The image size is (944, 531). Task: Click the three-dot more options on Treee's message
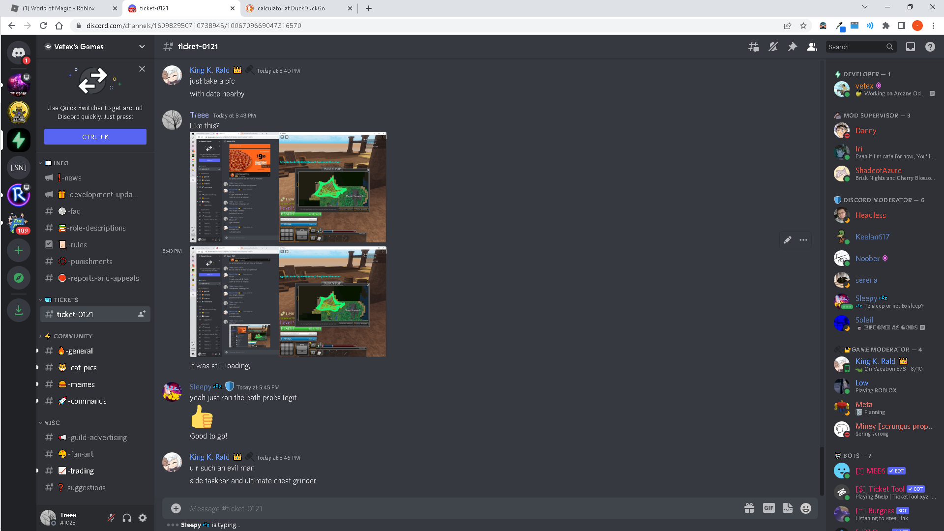tap(803, 240)
